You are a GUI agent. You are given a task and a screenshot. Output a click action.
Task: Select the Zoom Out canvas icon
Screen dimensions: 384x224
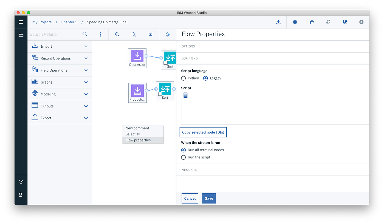tap(134, 34)
